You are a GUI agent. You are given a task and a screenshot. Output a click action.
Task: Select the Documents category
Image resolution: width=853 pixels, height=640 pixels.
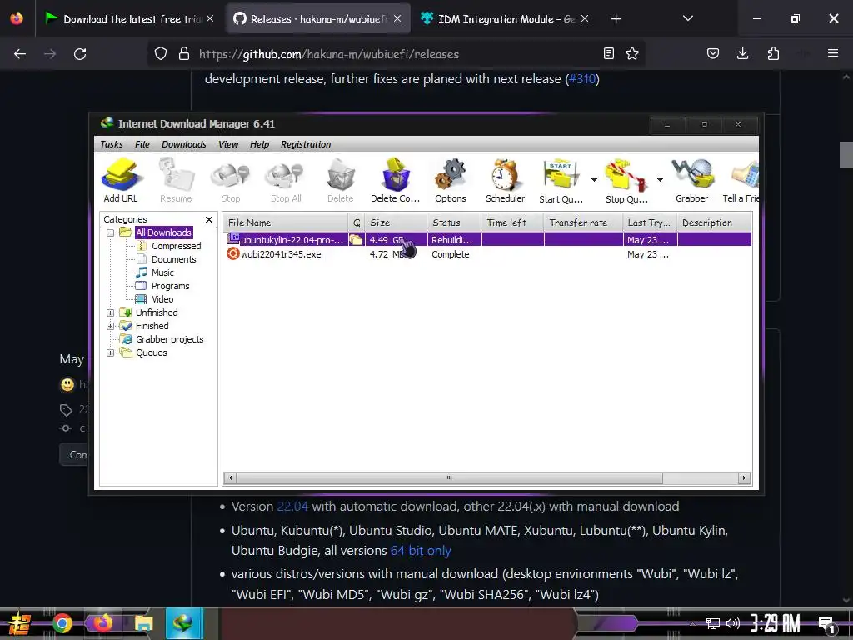(173, 259)
